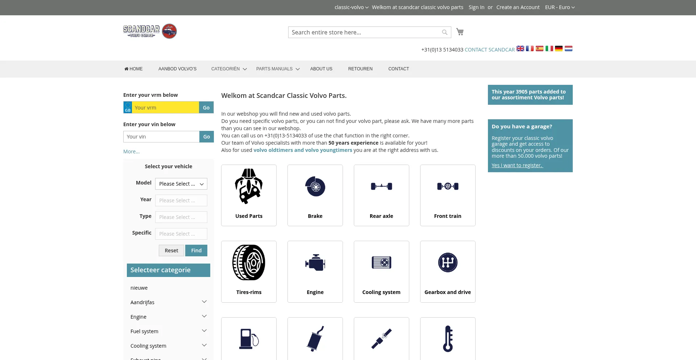Click the shopping cart icon
Image resolution: width=696 pixels, height=360 pixels.
[460, 32]
